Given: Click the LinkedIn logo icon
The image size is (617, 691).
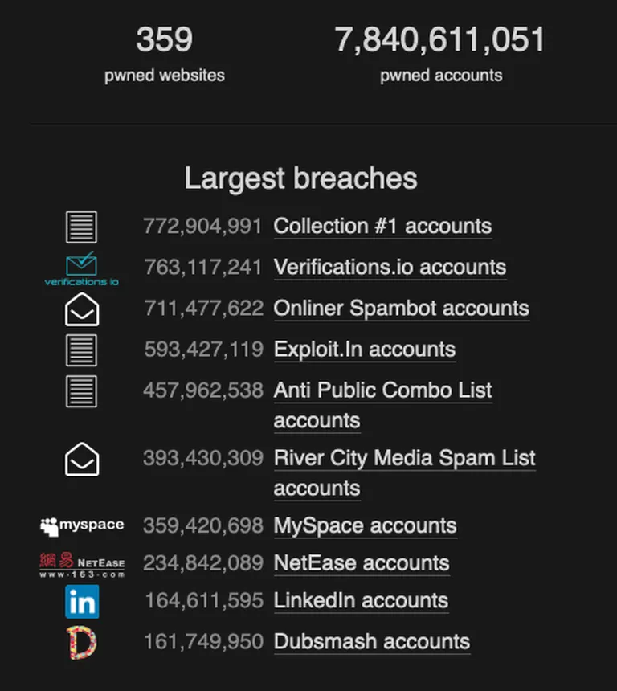Looking at the screenshot, I should 82,602.
